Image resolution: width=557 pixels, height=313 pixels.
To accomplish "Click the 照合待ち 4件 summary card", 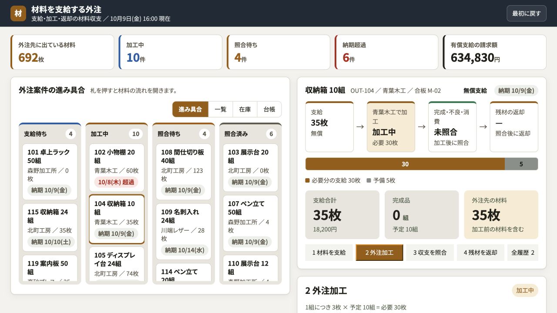I will 278,52.
